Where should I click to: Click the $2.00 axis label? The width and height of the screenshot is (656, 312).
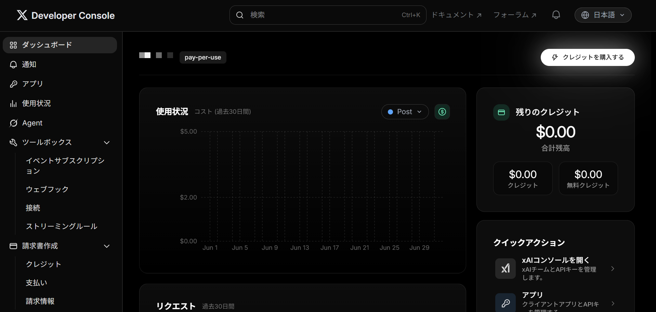coord(188,198)
